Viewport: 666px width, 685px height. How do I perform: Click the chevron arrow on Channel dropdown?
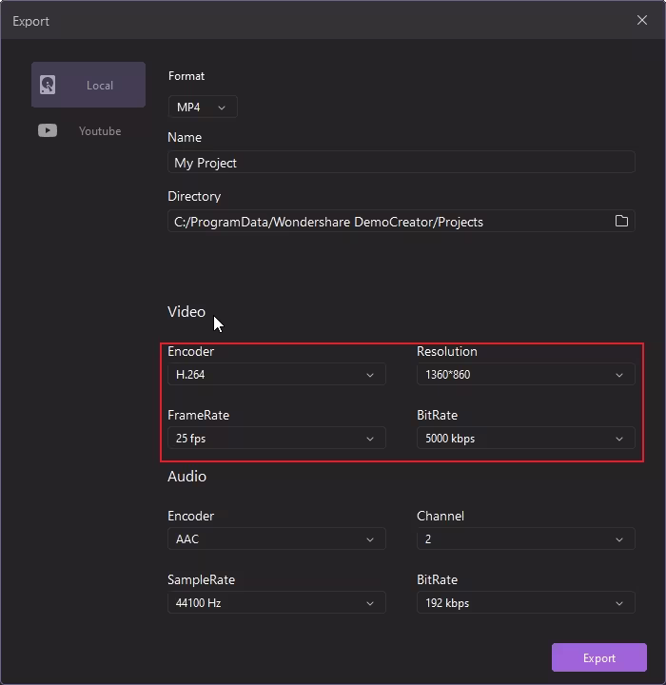point(619,539)
